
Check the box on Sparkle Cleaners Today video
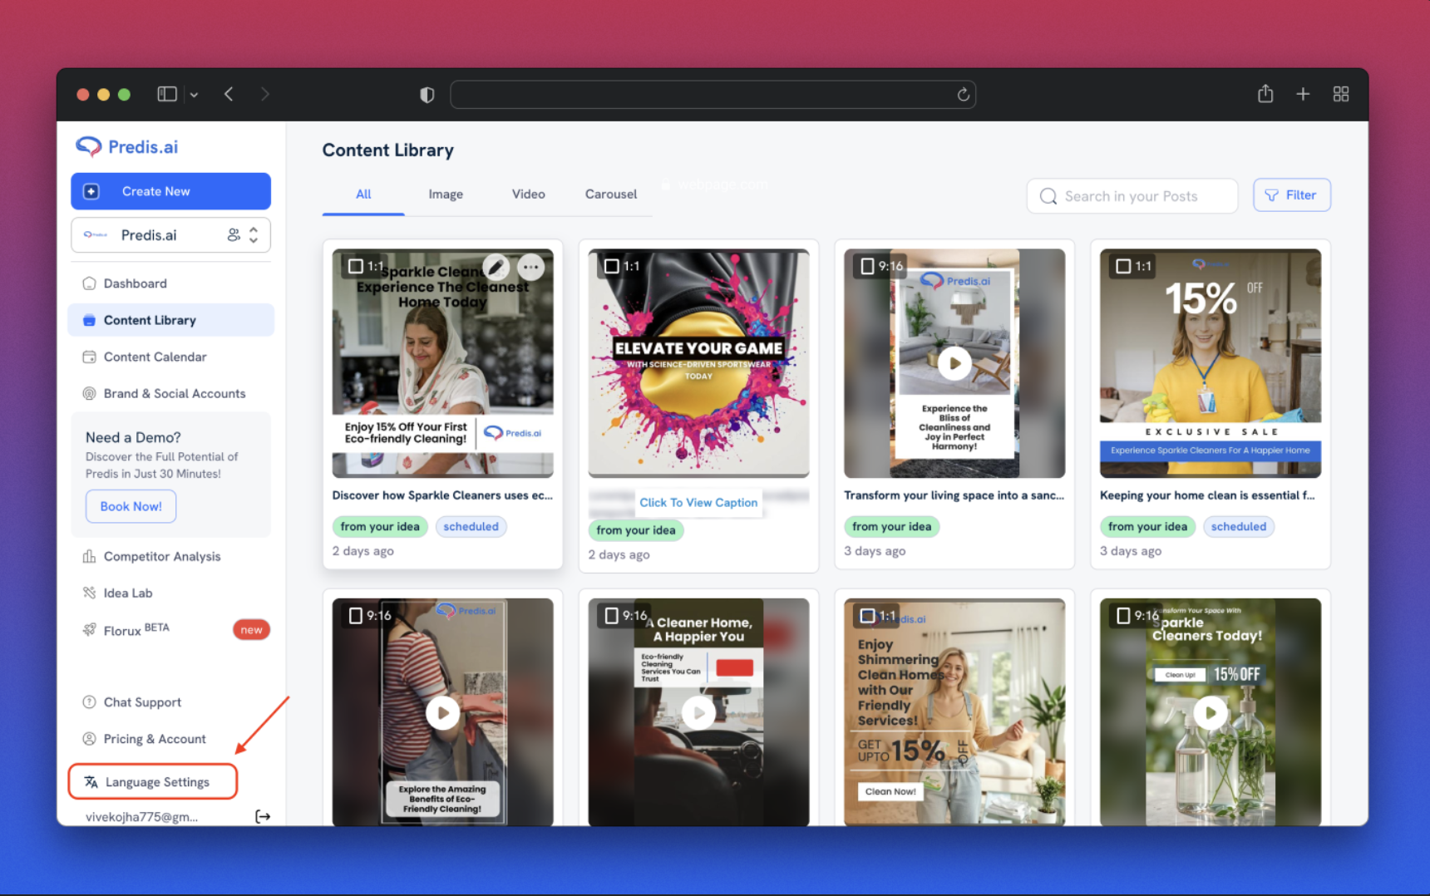1123,615
